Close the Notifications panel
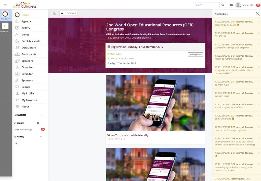Screen dimensions: 261x181 click(x=257, y=14)
